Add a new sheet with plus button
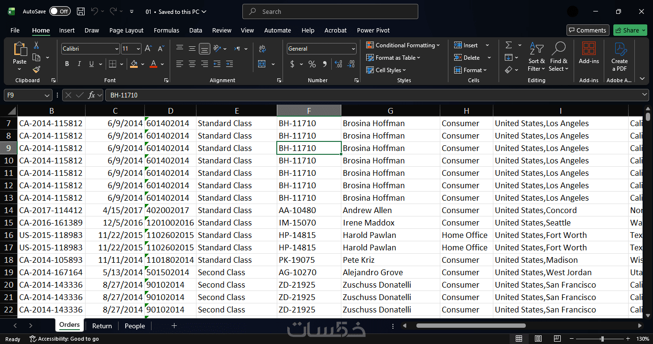 click(174, 326)
